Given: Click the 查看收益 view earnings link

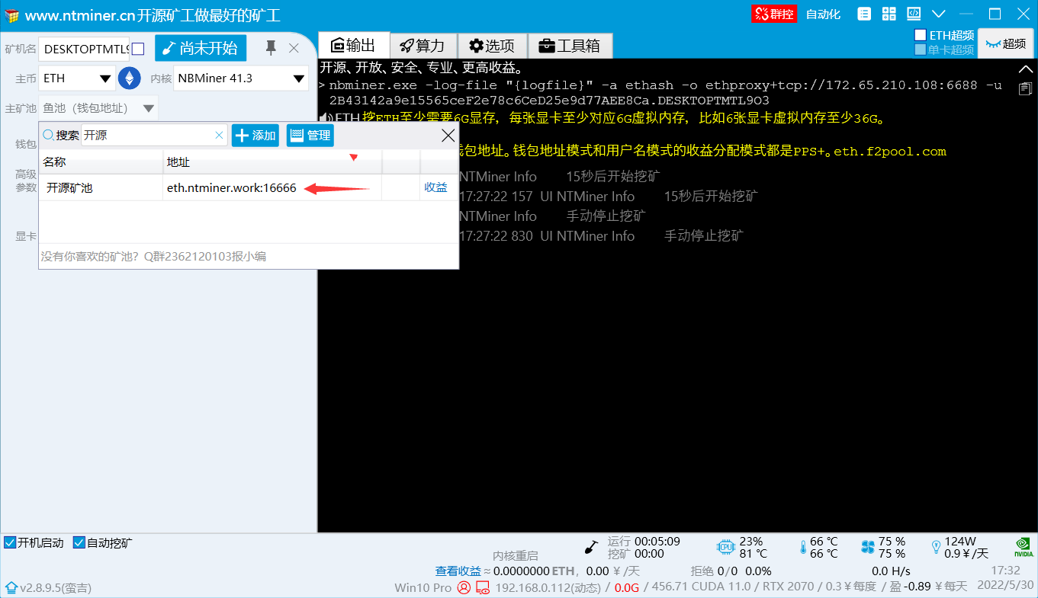Looking at the screenshot, I should click(458, 571).
